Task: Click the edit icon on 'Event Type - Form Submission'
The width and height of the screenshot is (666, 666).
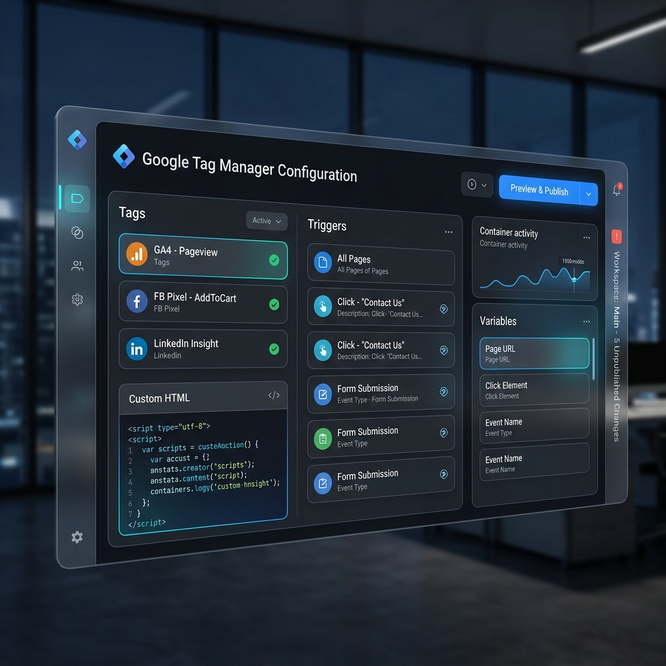Action: click(323, 395)
